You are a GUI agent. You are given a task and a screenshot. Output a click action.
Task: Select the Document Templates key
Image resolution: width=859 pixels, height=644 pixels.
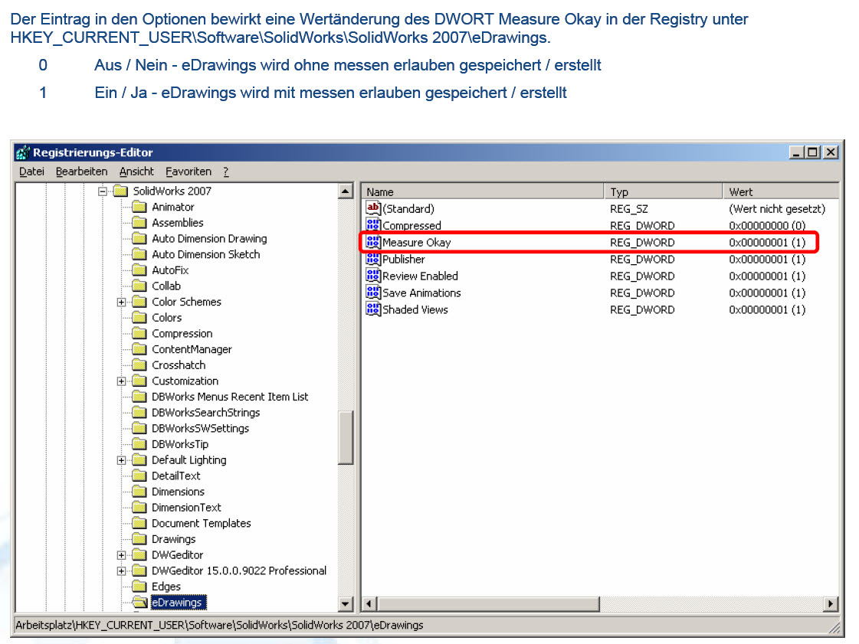[x=201, y=524]
